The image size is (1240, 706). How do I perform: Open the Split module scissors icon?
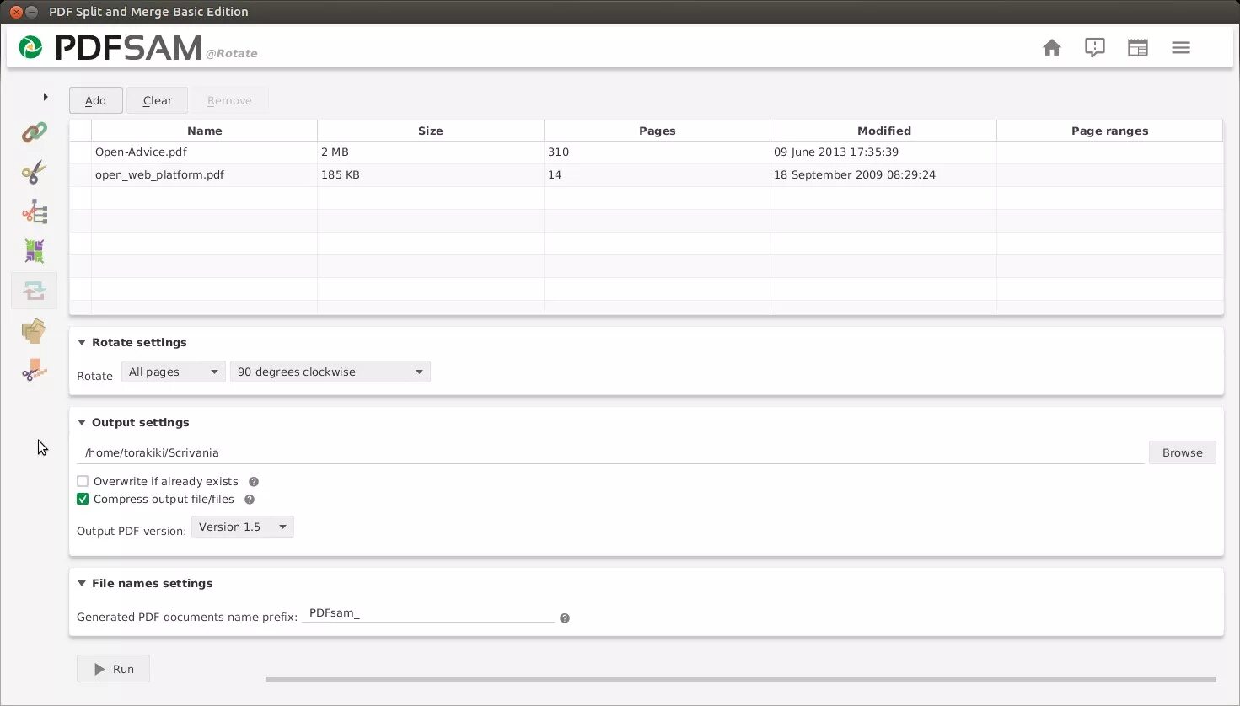(35, 173)
